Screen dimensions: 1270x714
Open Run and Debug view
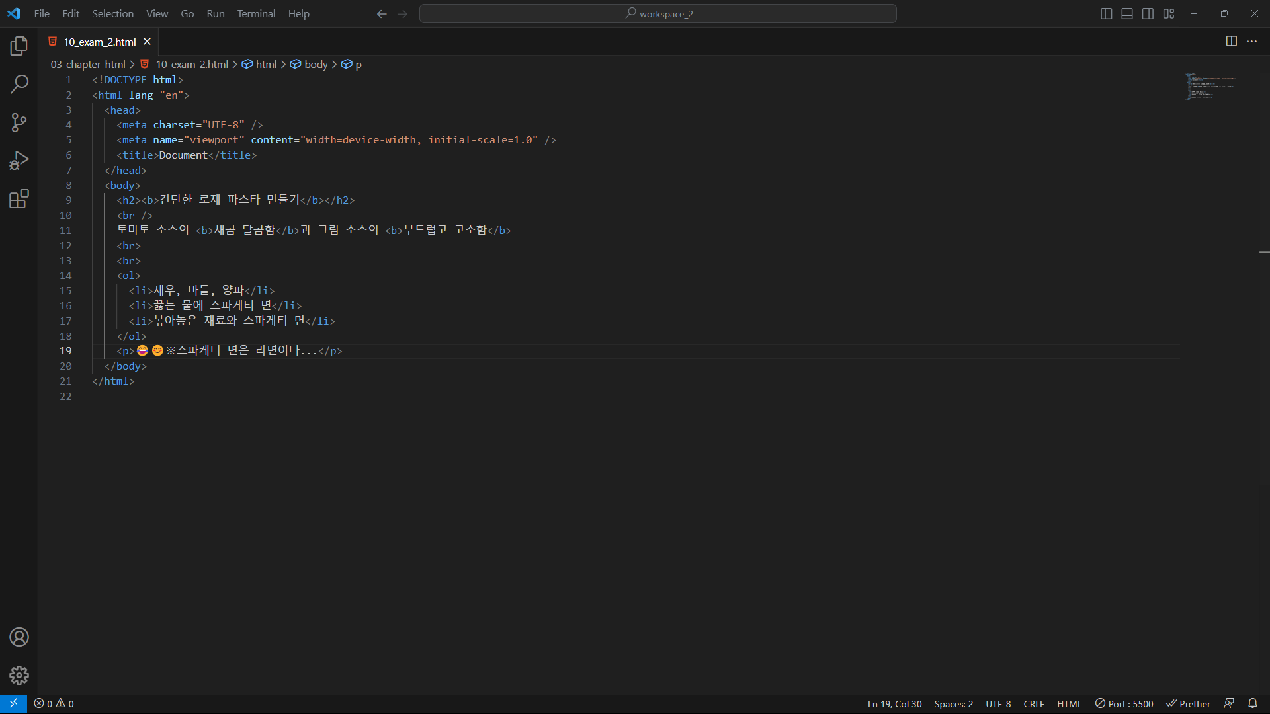(19, 161)
